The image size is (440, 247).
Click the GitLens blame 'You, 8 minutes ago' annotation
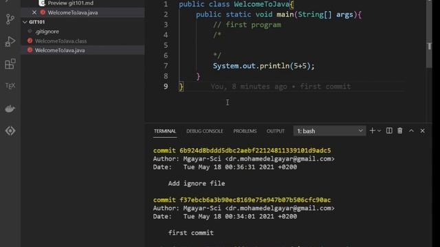coord(280,86)
